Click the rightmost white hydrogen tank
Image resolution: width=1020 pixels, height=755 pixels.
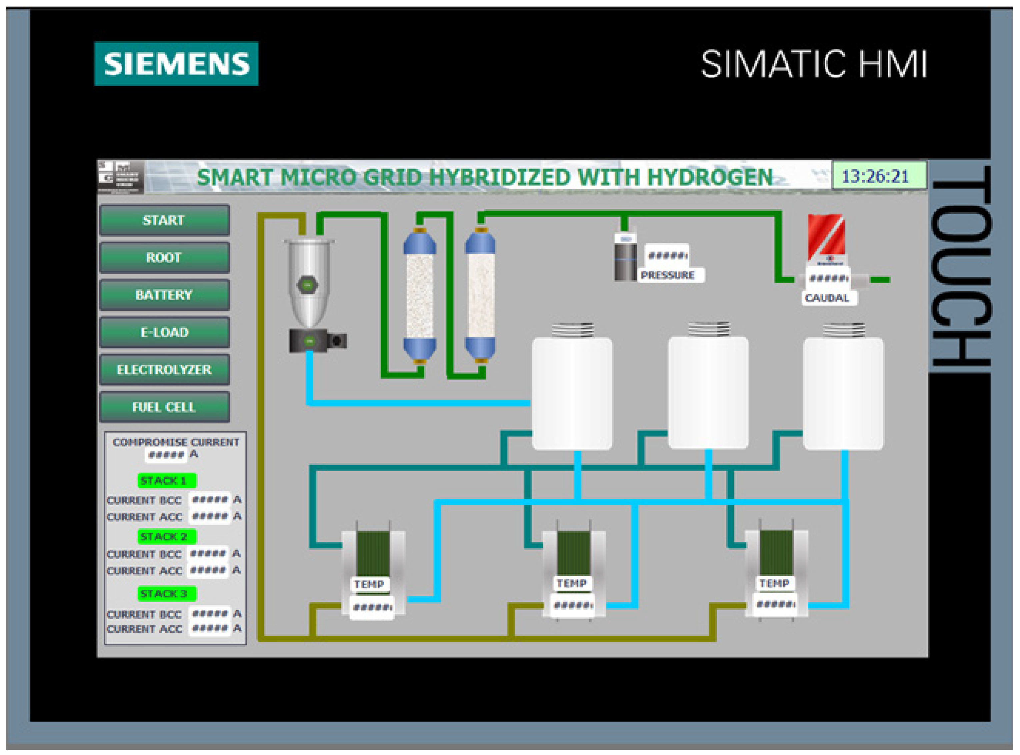pos(843,393)
